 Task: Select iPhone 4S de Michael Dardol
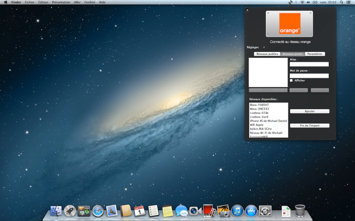(x=268, y=121)
